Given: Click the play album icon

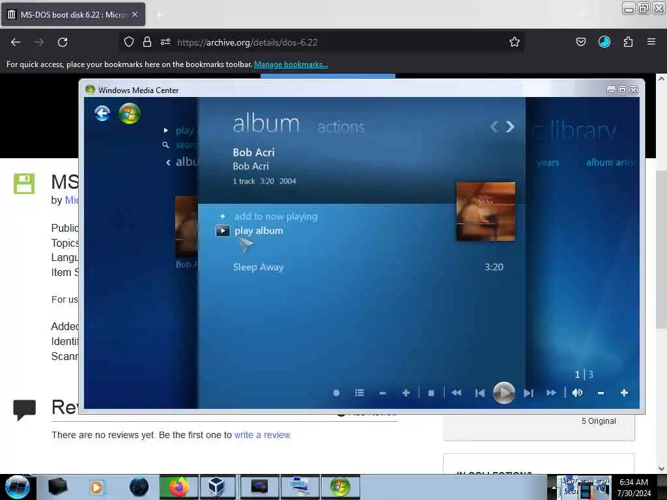Looking at the screenshot, I should coord(223,231).
